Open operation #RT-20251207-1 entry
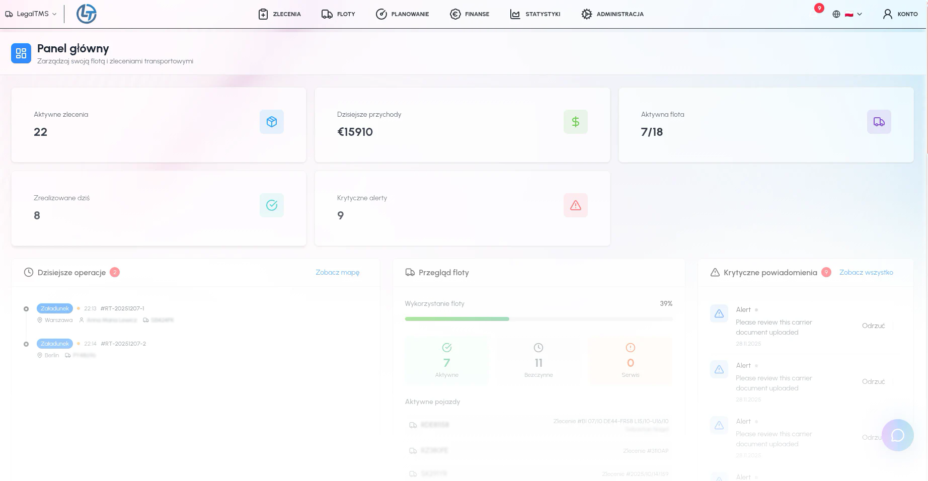The width and height of the screenshot is (928, 481). tap(122, 308)
